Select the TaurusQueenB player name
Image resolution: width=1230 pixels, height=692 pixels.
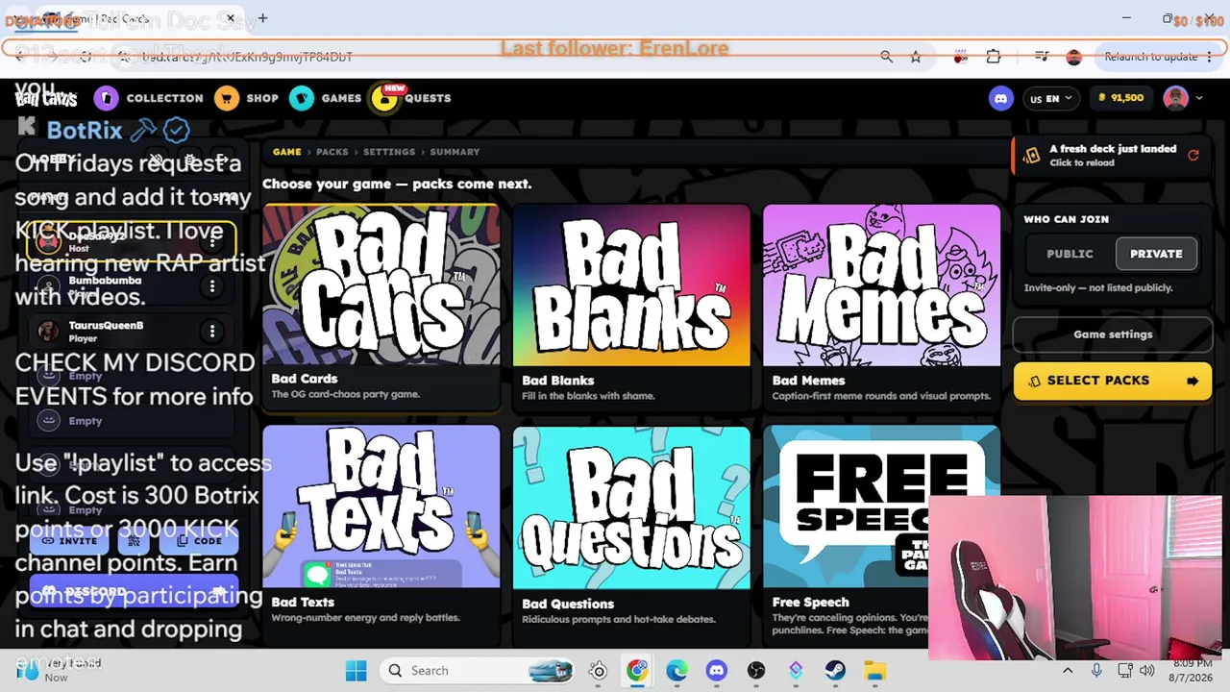pos(106,326)
